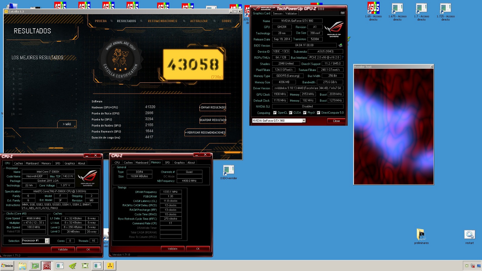The width and height of the screenshot is (482, 271).
Task: Switch to the GPU-Z Validation tab
Action: pyautogui.click(x=291, y=13)
